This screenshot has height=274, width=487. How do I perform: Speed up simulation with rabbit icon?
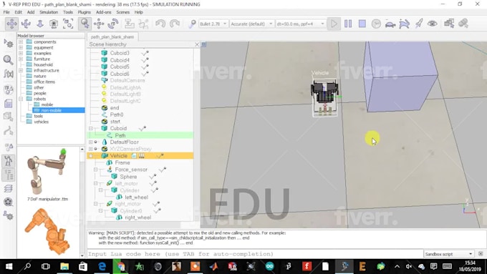point(404,24)
